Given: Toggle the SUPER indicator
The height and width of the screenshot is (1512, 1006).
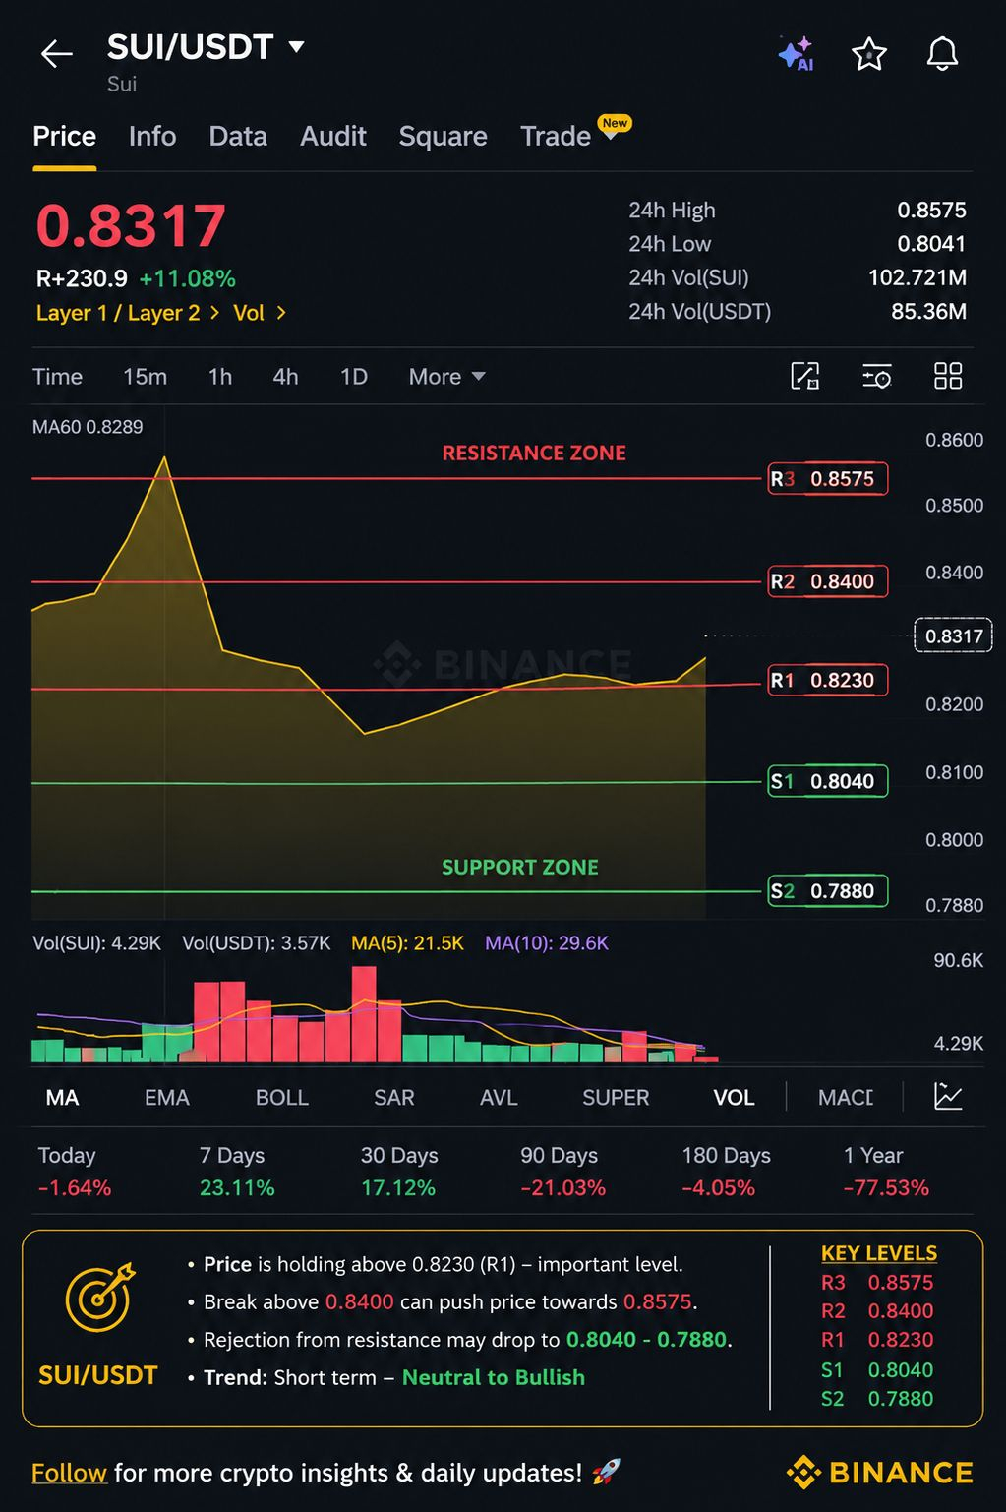Looking at the screenshot, I should (x=616, y=1098).
